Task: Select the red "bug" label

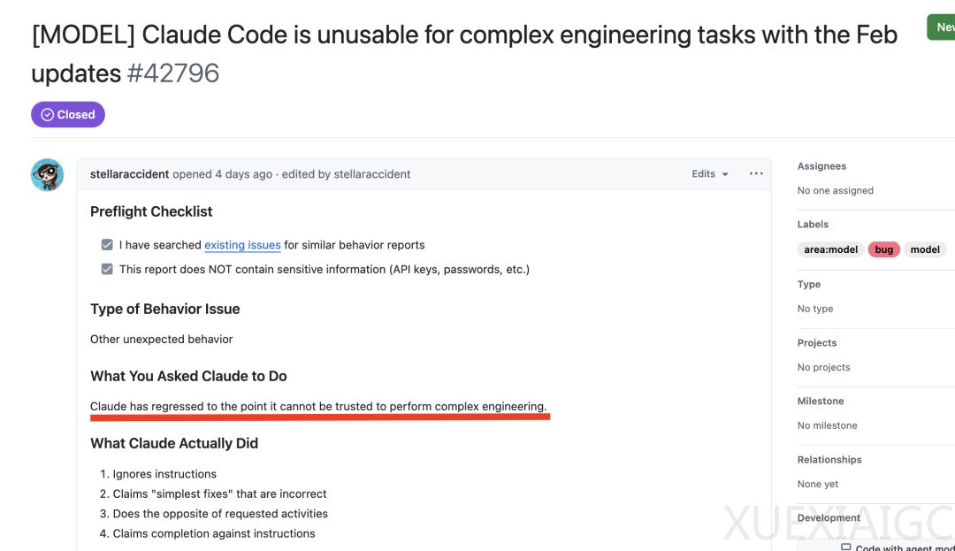Action: [x=883, y=249]
